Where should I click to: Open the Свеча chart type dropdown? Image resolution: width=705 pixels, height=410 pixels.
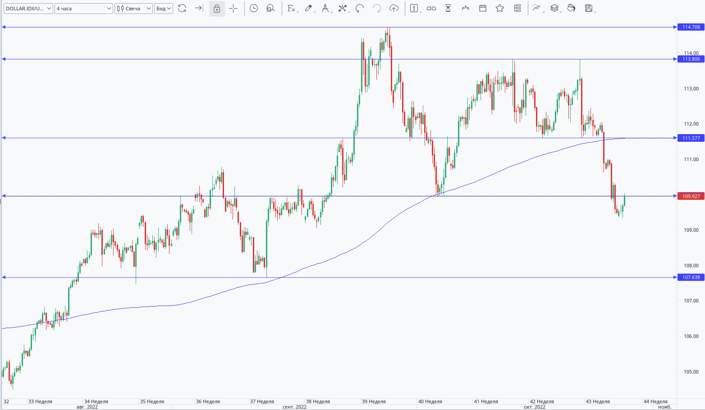point(133,9)
